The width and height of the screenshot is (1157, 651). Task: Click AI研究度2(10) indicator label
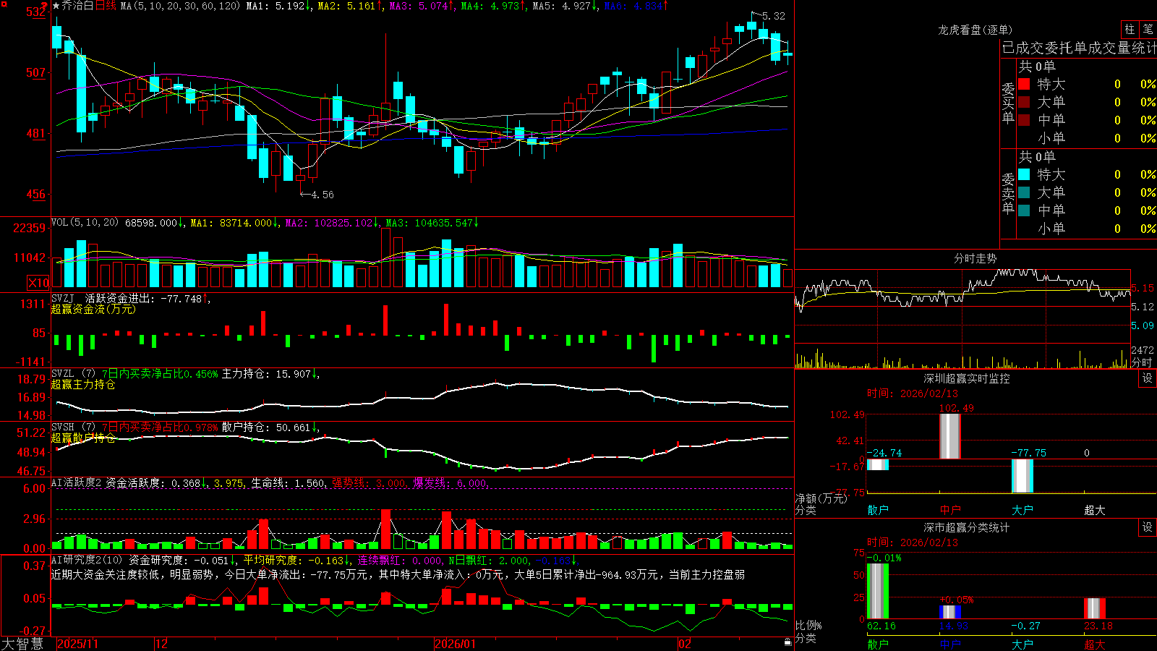click(x=87, y=560)
